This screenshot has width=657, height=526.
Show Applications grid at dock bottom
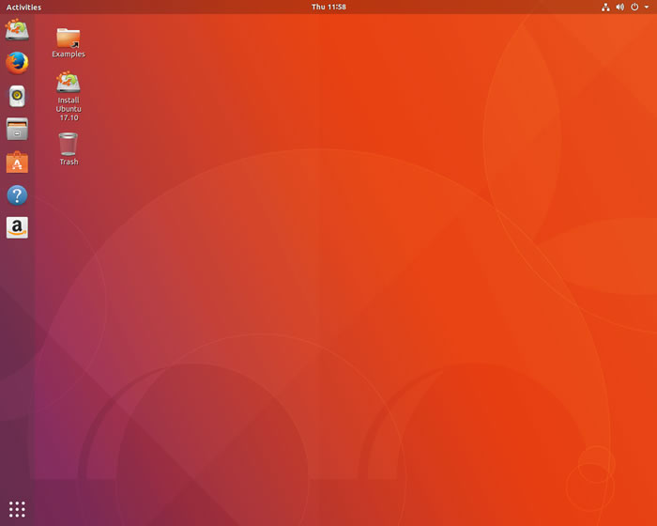point(17,509)
